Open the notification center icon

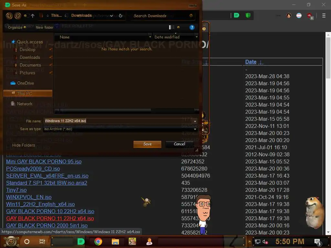[317, 242]
